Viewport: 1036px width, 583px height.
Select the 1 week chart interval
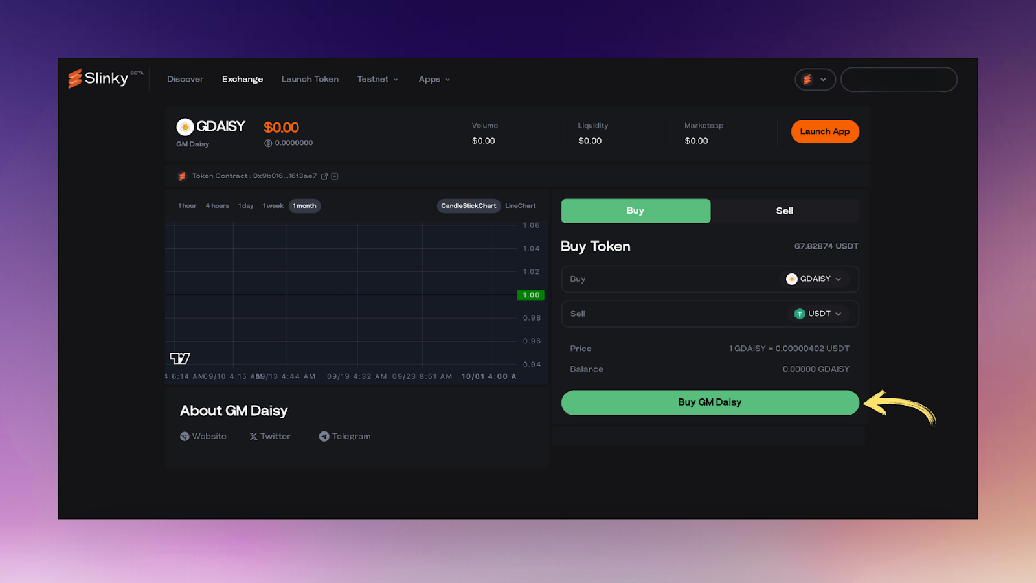(x=273, y=206)
